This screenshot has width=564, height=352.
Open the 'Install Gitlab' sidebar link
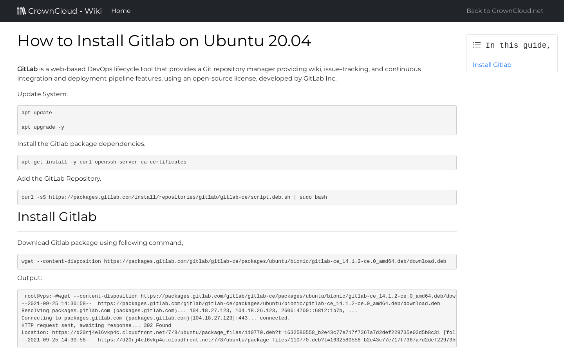tap(492, 65)
